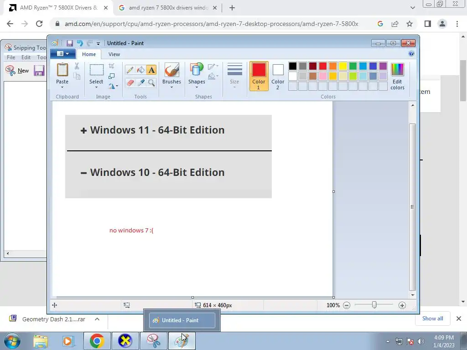
Task: Click the Chrome address bar URL
Action: pyautogui.click(x=212, y=24)
